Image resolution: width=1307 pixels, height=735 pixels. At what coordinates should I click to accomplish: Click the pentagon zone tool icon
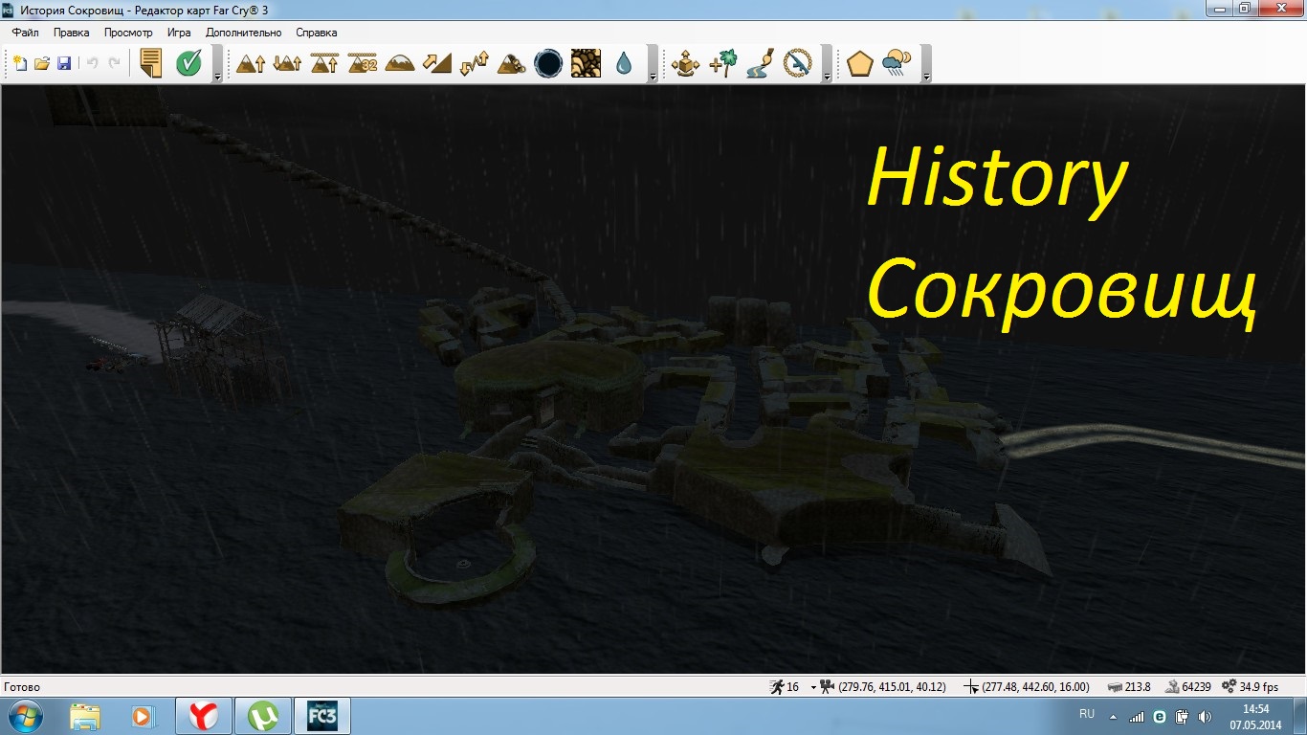859,63
